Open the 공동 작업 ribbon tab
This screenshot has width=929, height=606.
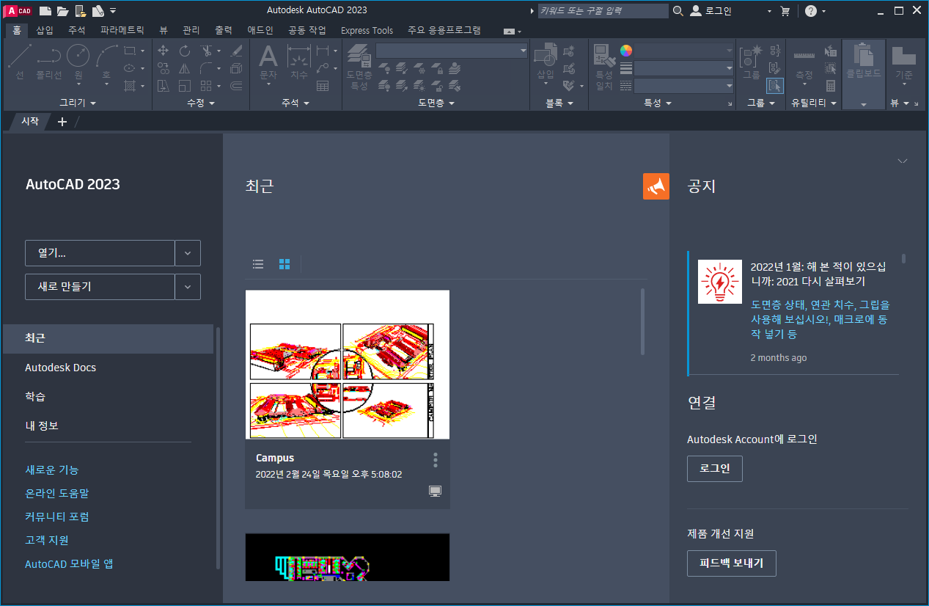[307, 30]
